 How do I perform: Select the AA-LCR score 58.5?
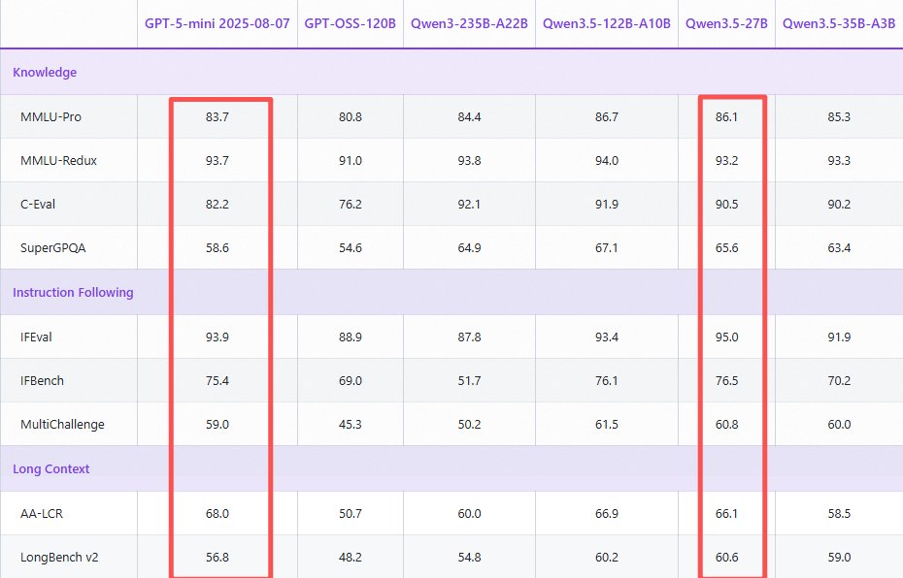coord(839,514)
